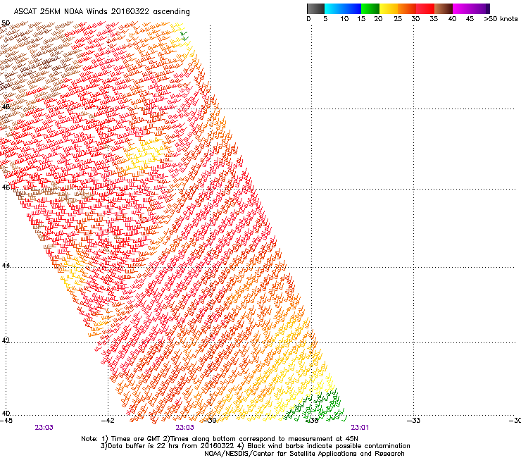Click the latitude label "50"
The height and width of the screenshot is (458, 521).
(6, 23)
